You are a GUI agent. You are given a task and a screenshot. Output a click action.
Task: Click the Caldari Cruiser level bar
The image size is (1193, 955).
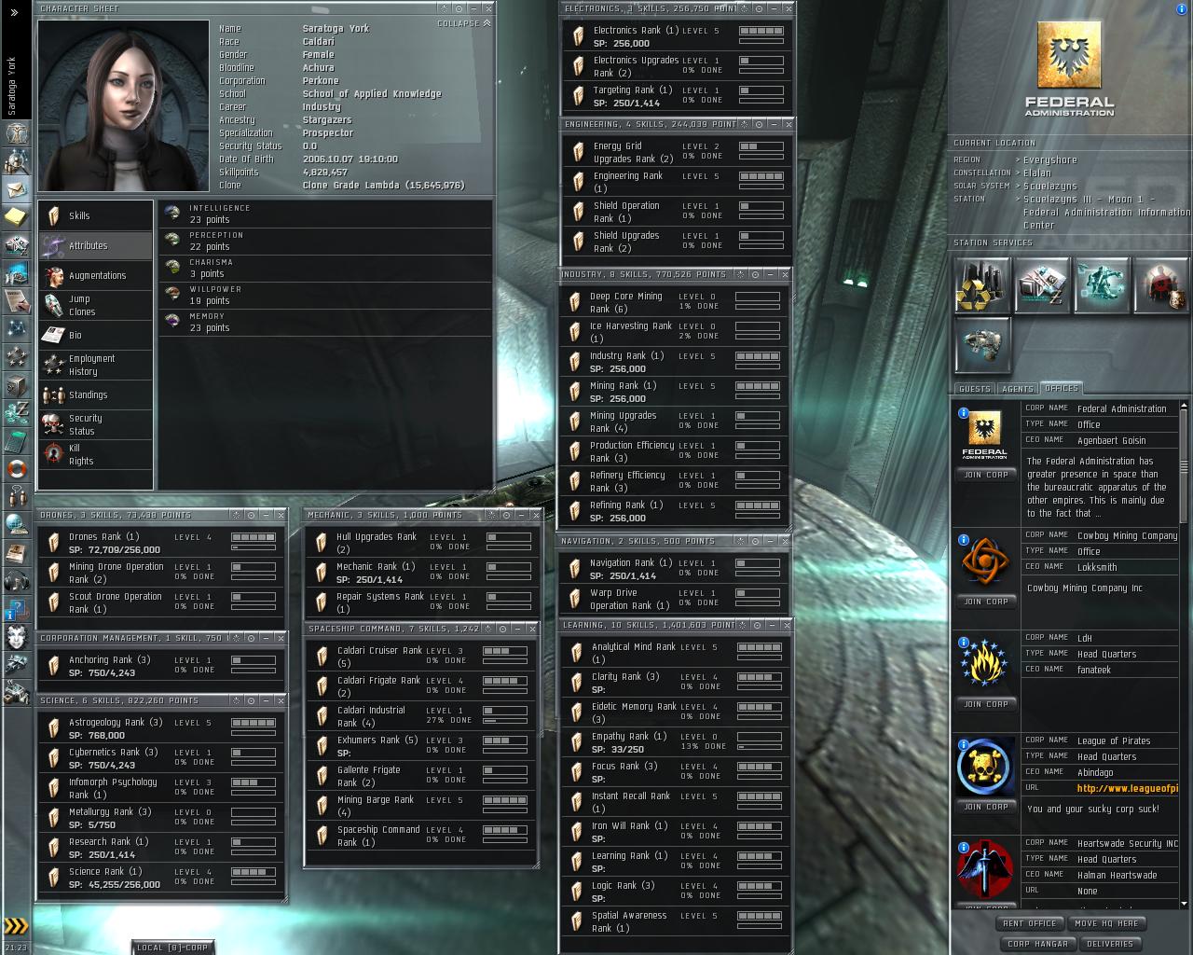pyautogui.click(x=505, y=652)
